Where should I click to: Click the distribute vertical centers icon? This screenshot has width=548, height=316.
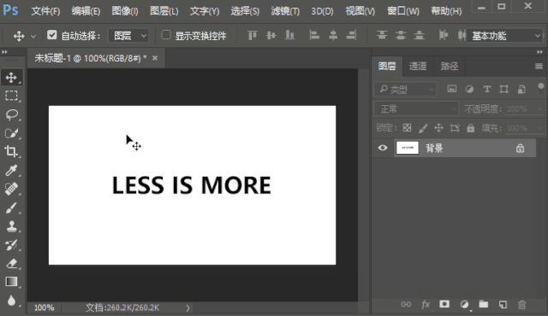pyautogui.click(x=401, y=35)
